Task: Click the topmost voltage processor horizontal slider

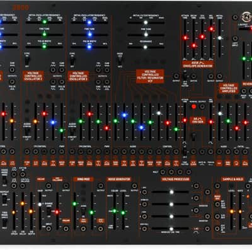Action: pos(170,192)
